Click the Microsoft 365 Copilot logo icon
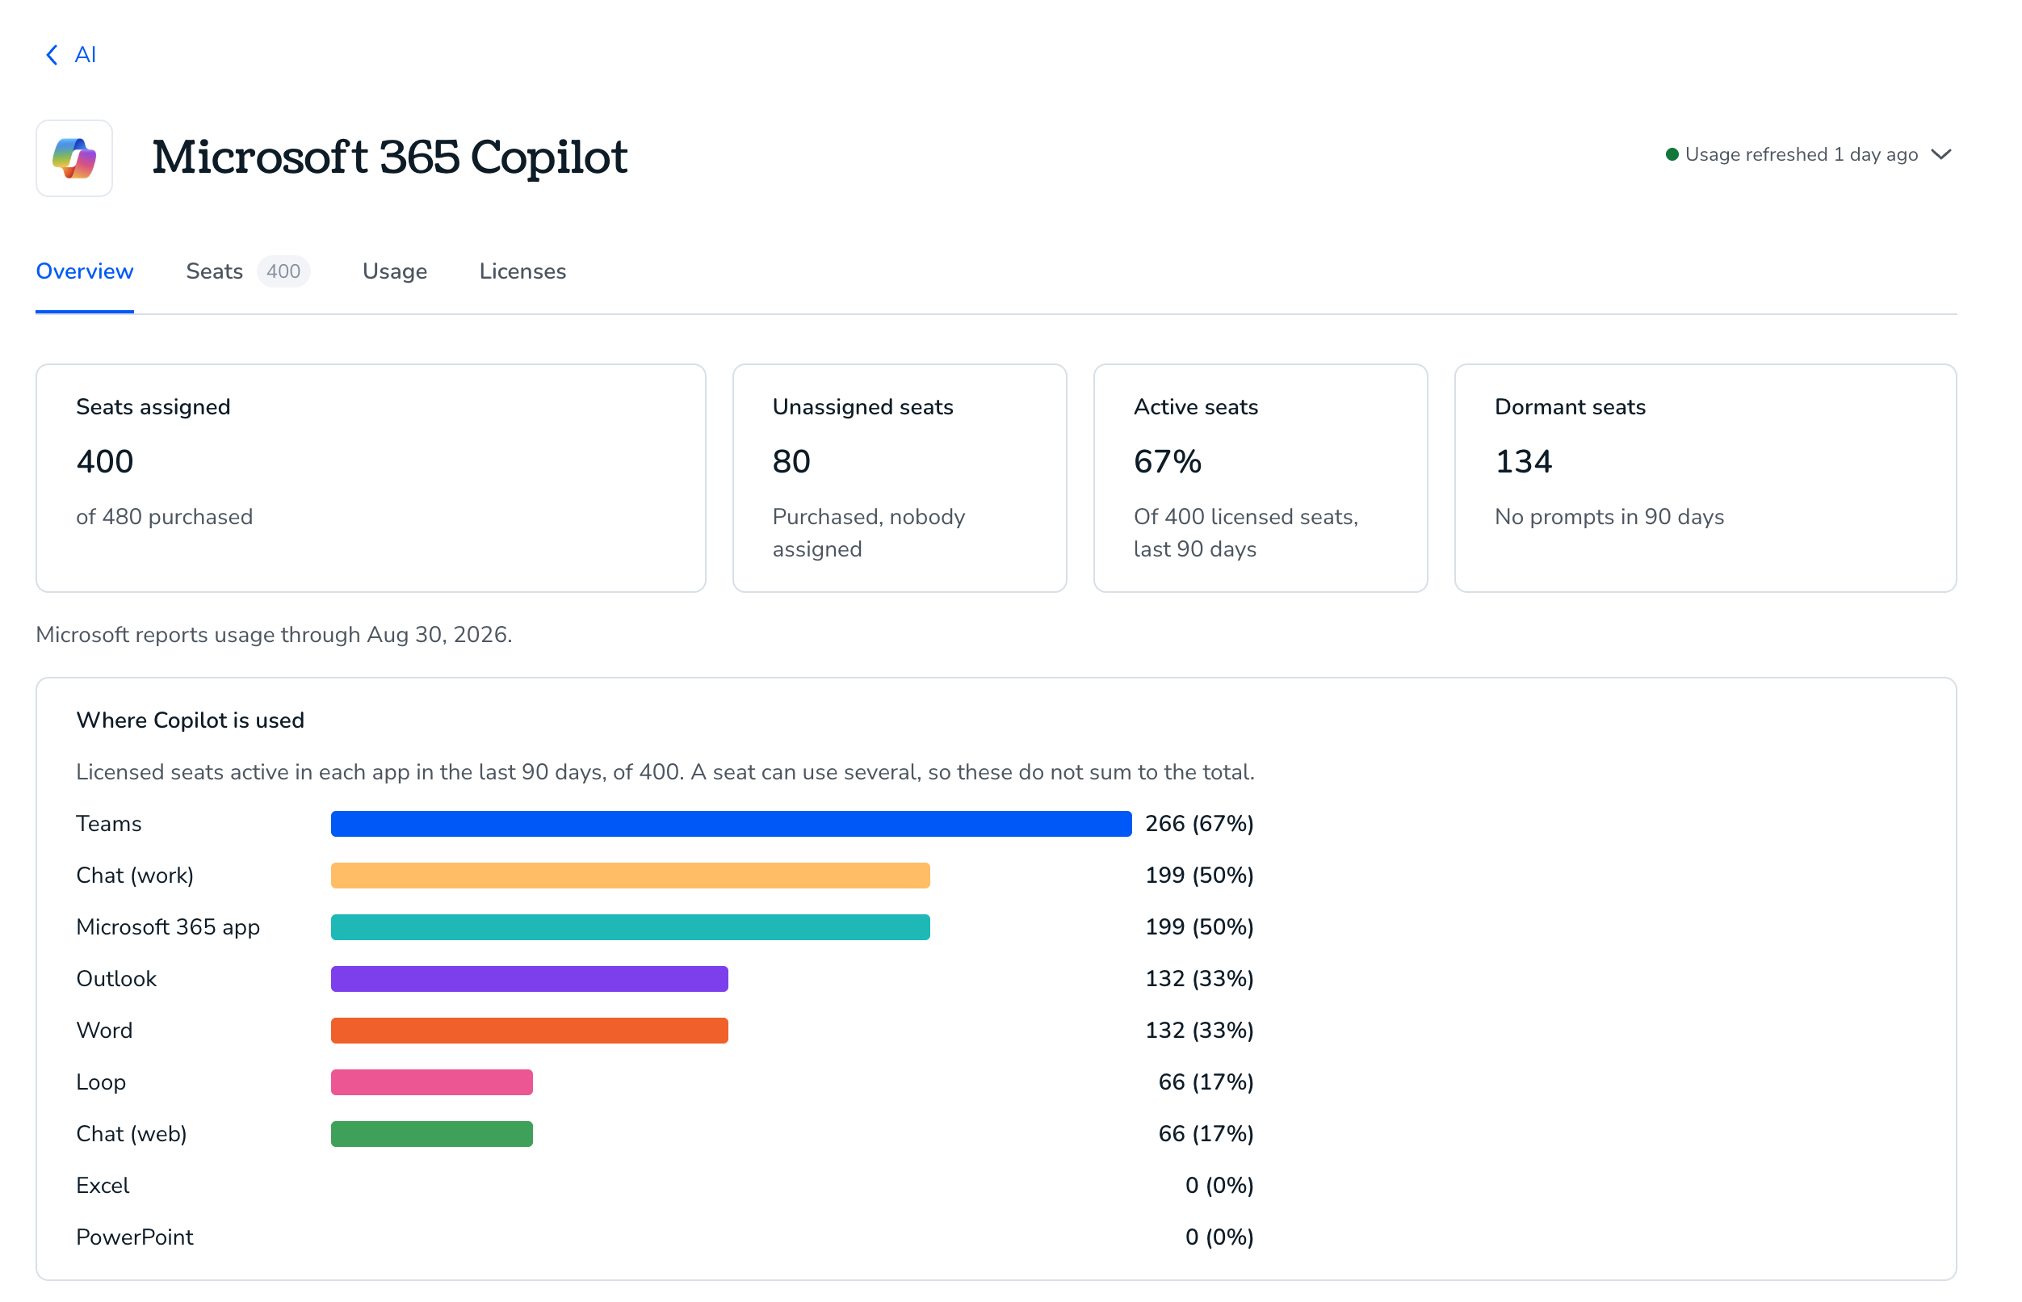 (74, 158)
